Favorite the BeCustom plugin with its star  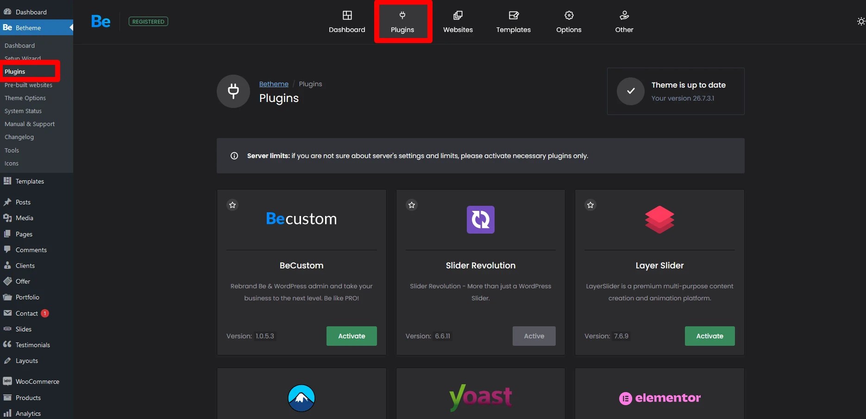coord(232,205)
